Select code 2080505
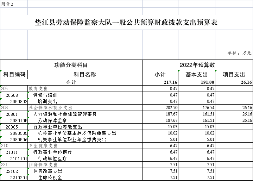The width and height of the screenshot is (253, 181). coord(14,133)
